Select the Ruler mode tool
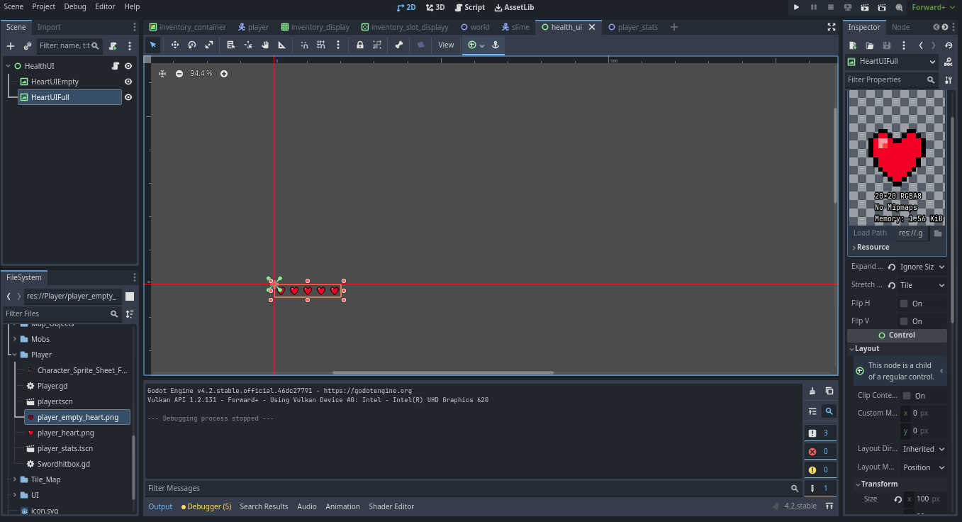962x522 pixels. (281, 45)
